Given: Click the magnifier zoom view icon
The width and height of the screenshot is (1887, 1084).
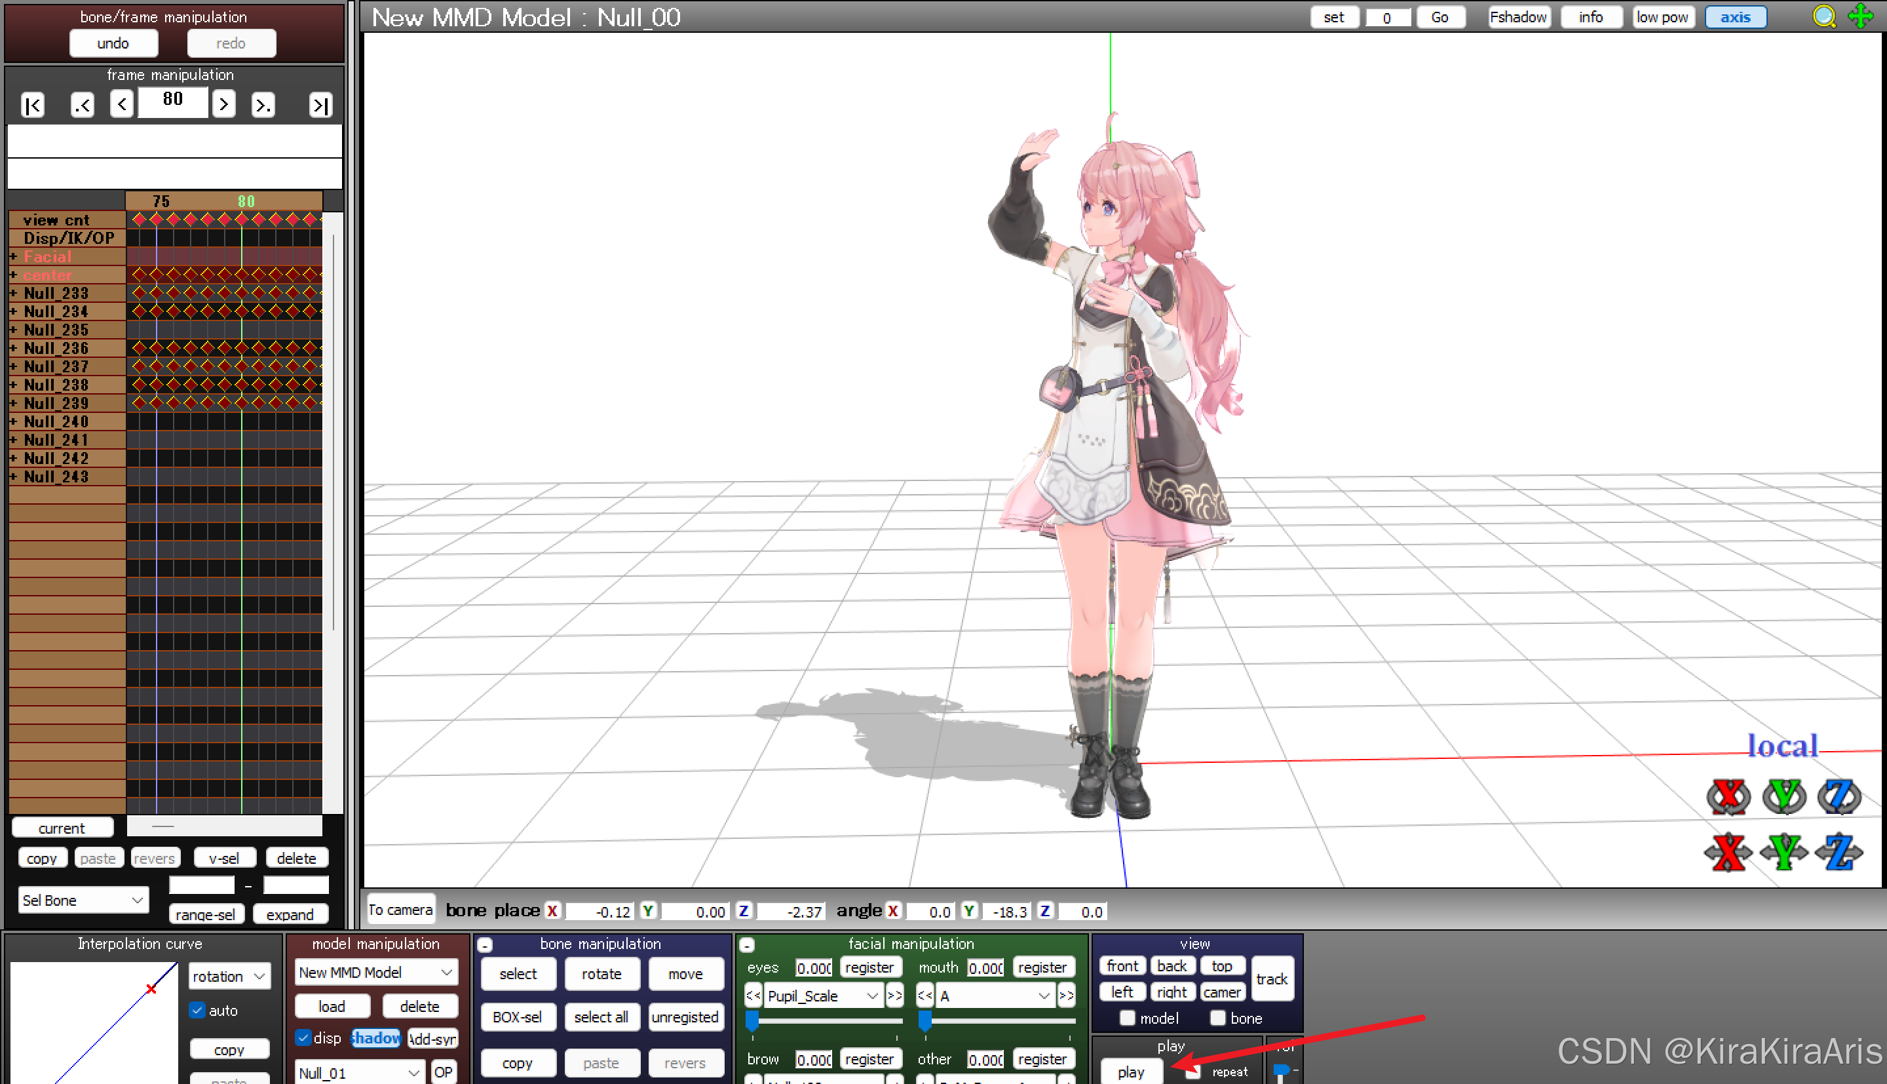Looking at the screenshot, I should coord(1823,16).
